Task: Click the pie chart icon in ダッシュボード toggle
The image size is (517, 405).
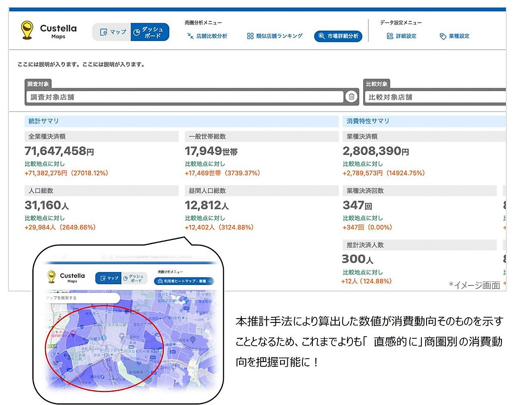Action: point(136,32)
